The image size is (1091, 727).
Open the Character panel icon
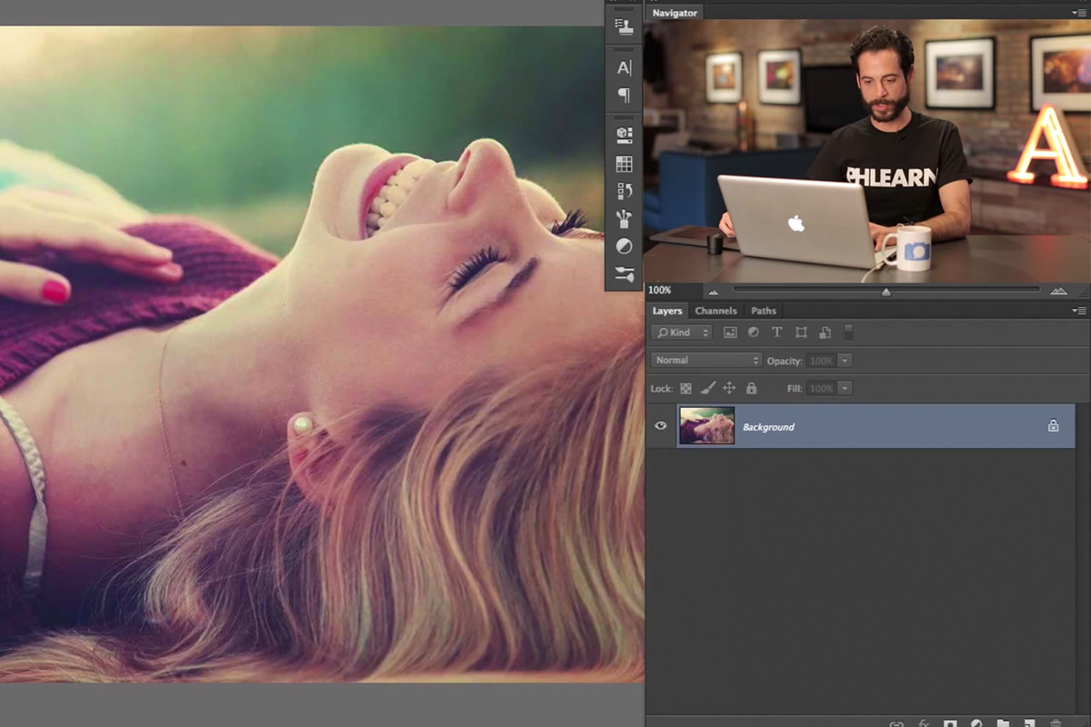click(624, 67)
